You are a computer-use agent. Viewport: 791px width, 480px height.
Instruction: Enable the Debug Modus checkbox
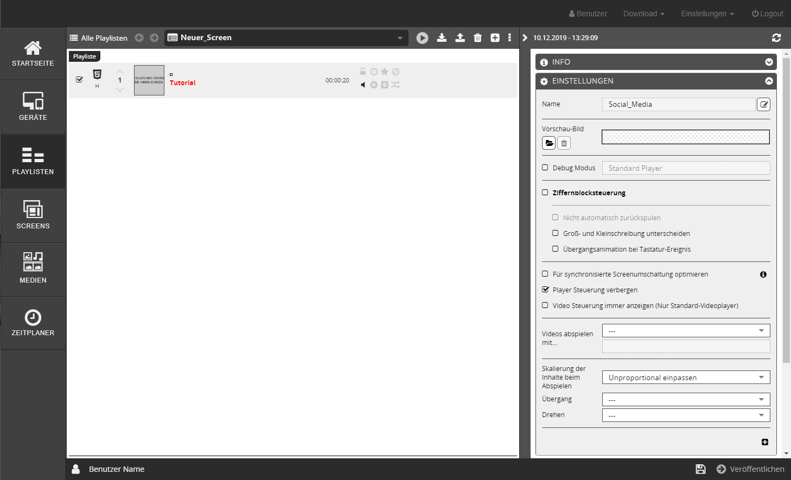[x=545, y=168]
